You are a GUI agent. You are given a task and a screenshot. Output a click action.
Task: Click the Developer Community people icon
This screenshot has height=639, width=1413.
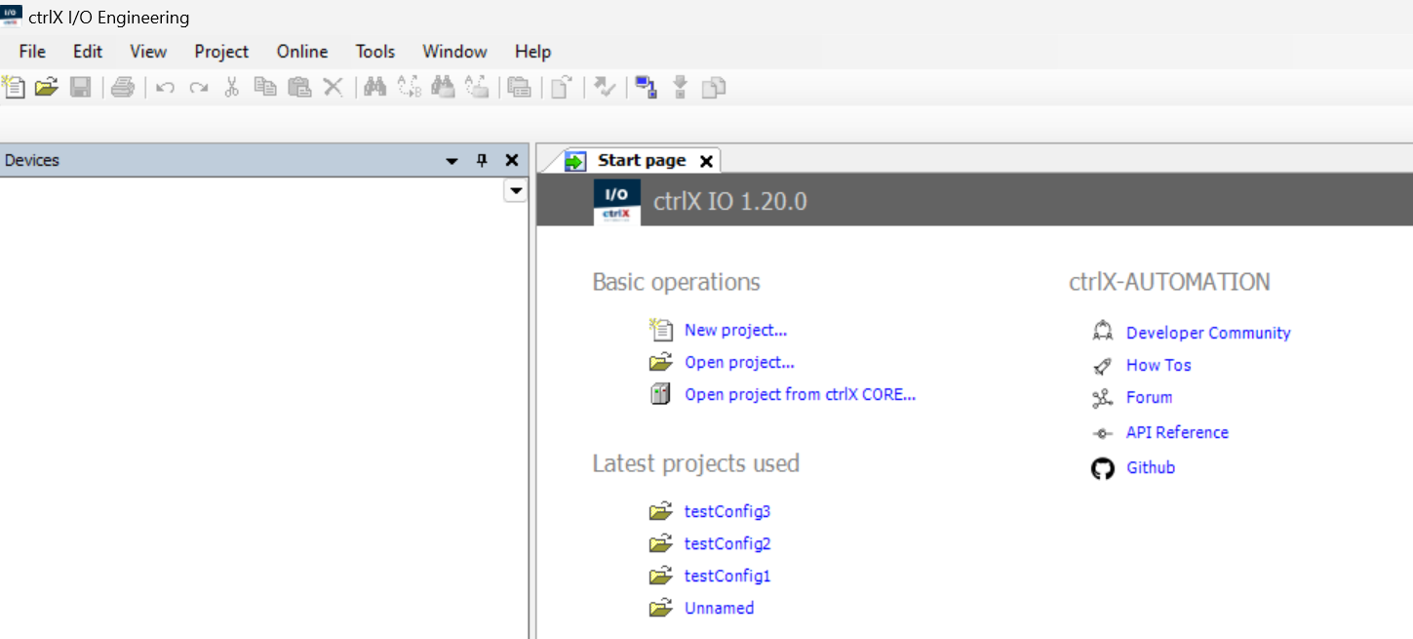(x=1103, y=332)
